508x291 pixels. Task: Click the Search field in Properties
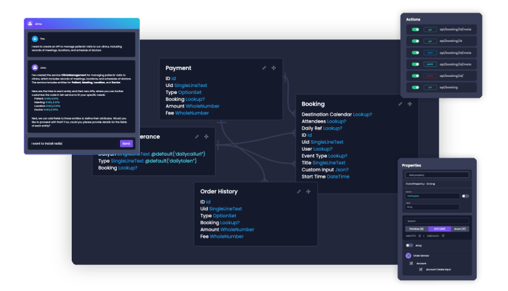437,221
